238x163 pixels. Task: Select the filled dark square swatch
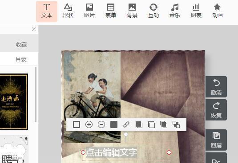(114, 124)
